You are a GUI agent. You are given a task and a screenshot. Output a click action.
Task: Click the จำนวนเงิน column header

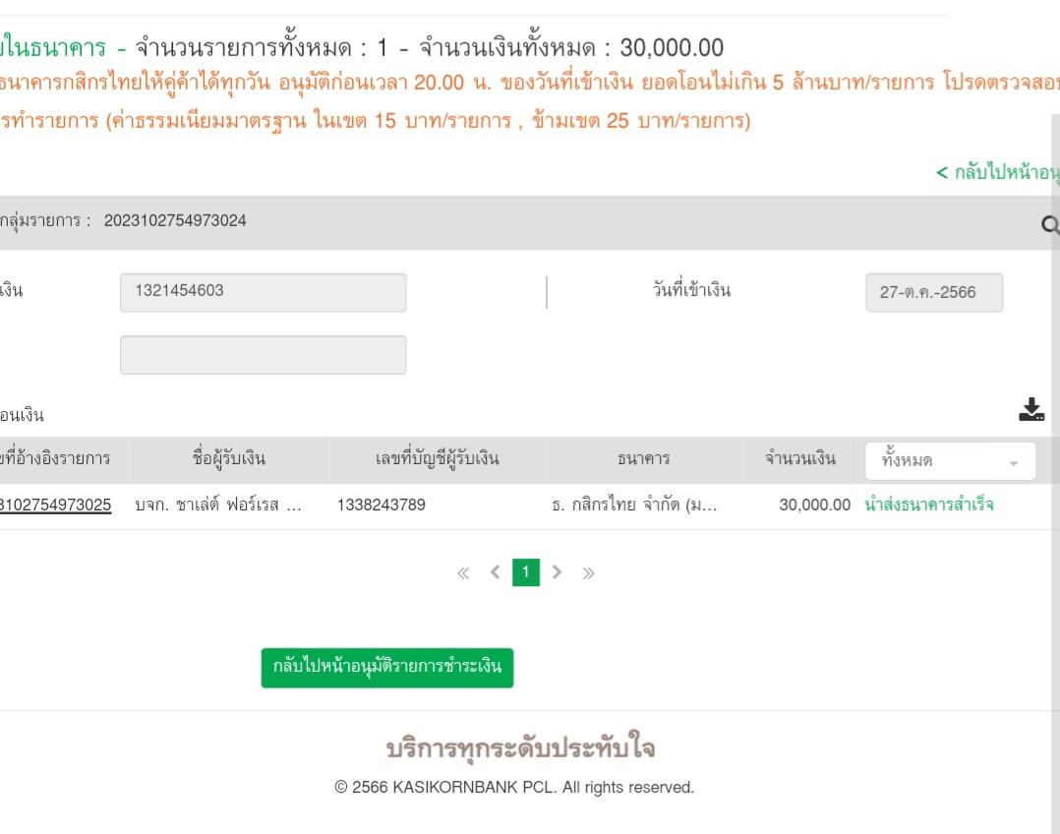(800, 459)
